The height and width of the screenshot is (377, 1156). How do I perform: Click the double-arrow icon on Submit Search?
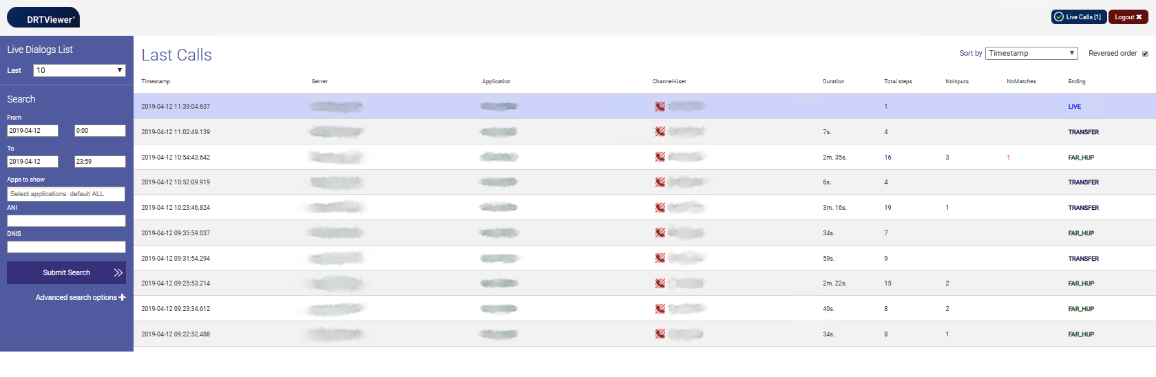[118, 273]
